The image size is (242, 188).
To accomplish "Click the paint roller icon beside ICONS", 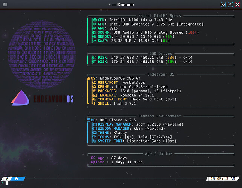I will click(x=94, y=137).
